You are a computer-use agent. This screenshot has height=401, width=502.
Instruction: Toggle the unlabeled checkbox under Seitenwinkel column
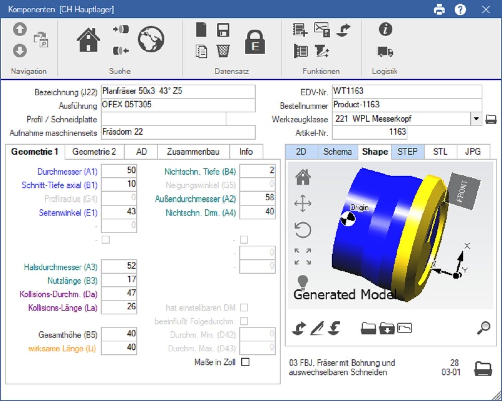[x=106, y=240]
